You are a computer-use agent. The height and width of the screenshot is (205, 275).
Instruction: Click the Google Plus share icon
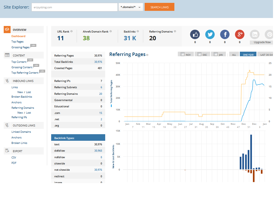[240, 35]
